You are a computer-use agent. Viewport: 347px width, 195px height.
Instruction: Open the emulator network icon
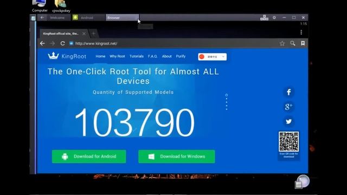coord(264,18)
